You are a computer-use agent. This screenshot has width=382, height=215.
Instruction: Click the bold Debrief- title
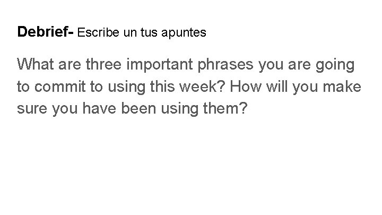coord(46,32)
